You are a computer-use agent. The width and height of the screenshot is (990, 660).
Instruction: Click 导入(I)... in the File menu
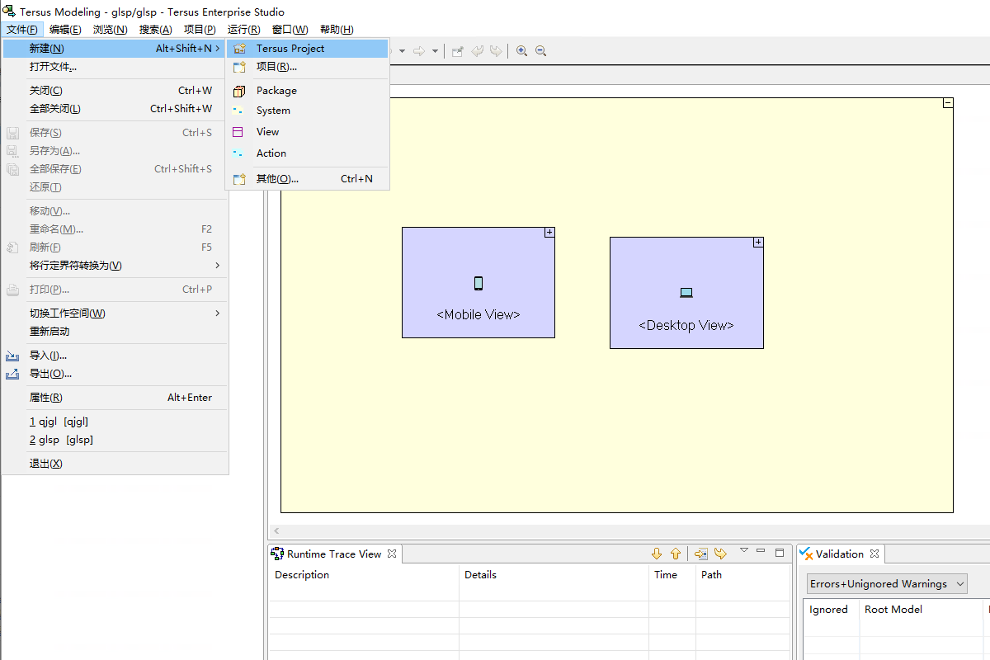[x=115, y=356]
